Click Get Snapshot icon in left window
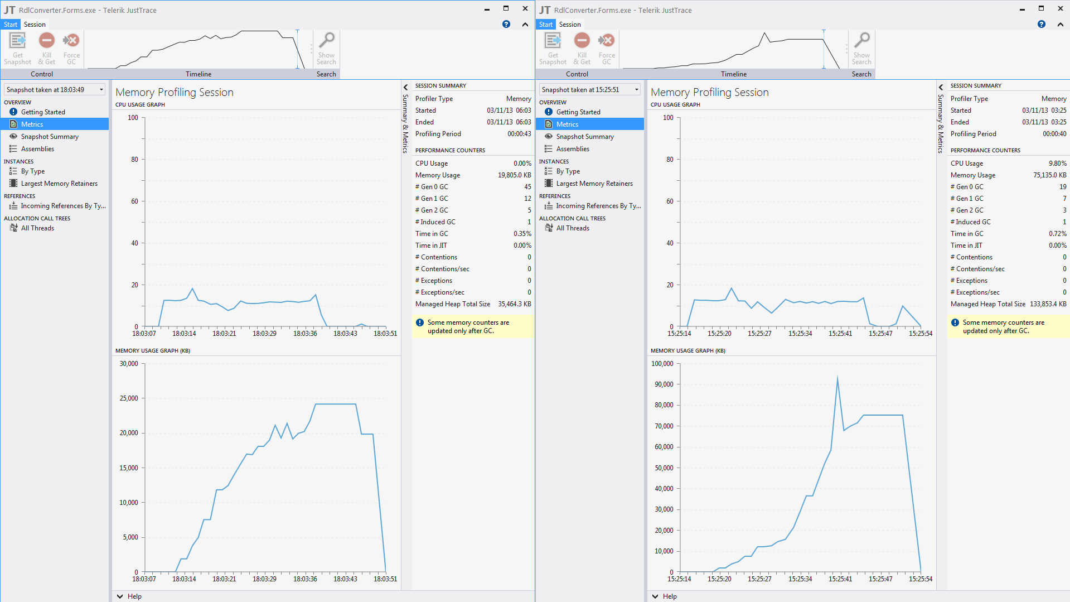 (17, 41)
